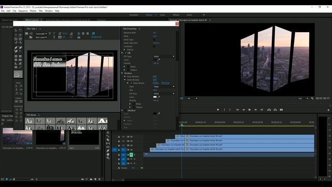332x187 pixels.
Task: Toggle V2 track eye visibility
Action: point(131,145)
